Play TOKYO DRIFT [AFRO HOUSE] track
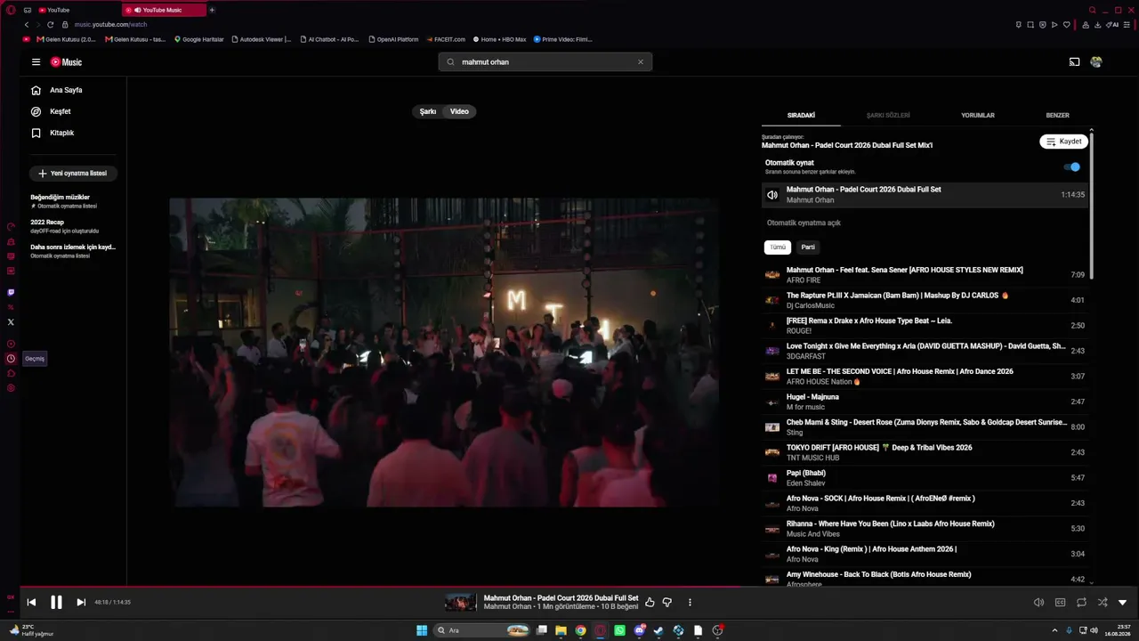 tap(925, 452)
